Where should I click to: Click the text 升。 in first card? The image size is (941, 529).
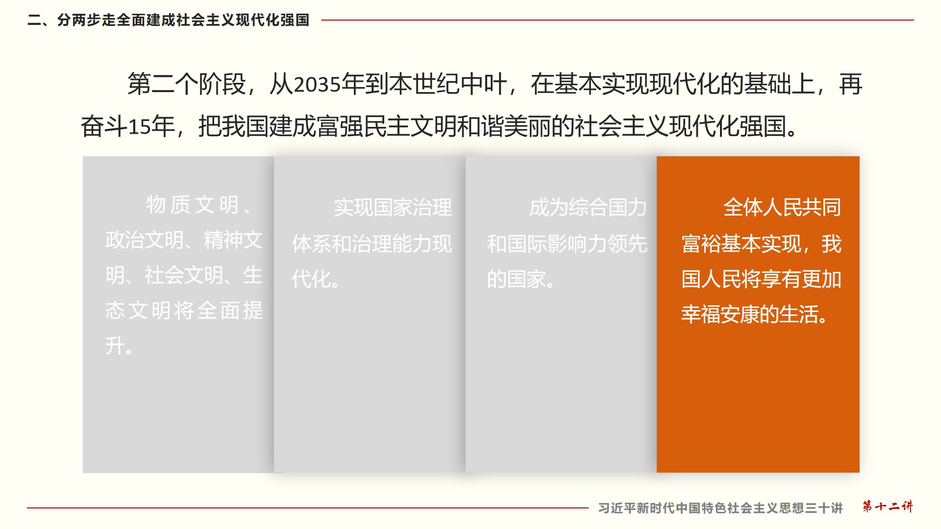(x=119, y=346)
